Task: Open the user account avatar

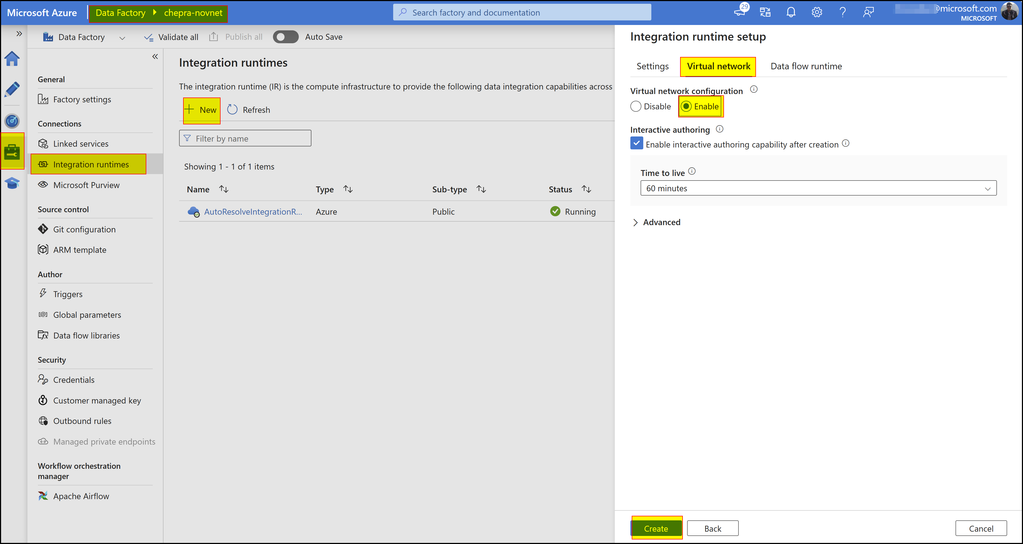Action: [x=1009, y=12]
